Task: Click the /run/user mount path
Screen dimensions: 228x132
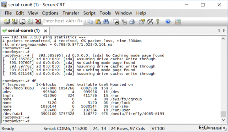Action: [120, 110]
